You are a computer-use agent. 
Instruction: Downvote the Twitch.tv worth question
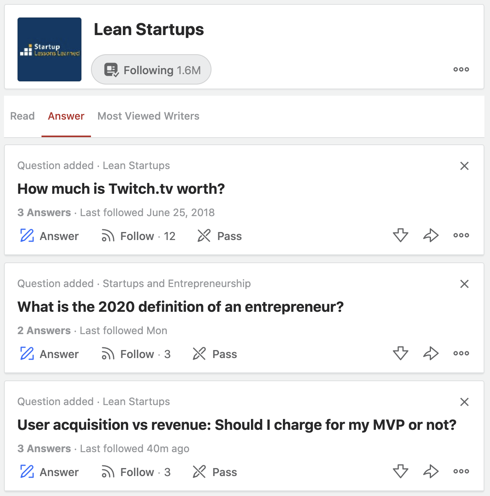(x=400, y=235)
